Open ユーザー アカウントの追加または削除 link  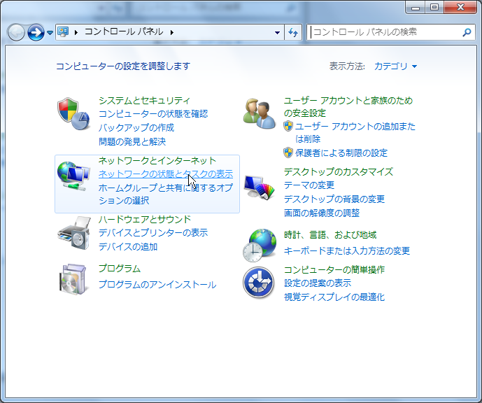coord(355,132)
